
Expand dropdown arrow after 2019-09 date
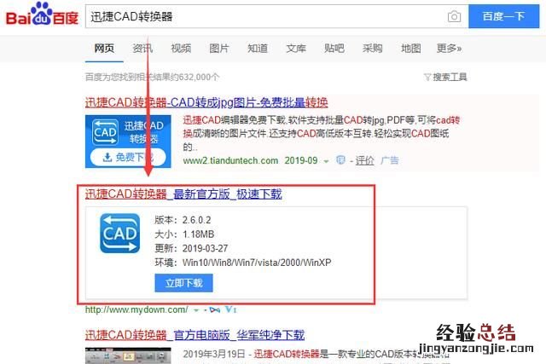326,161
